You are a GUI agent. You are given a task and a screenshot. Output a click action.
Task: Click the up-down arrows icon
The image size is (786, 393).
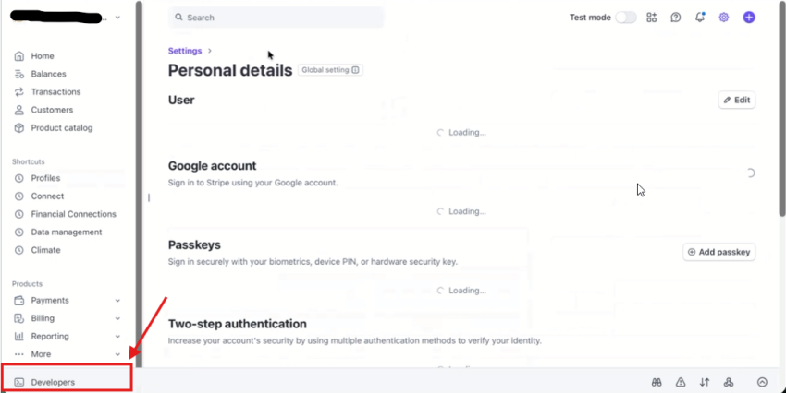(705, 382)
